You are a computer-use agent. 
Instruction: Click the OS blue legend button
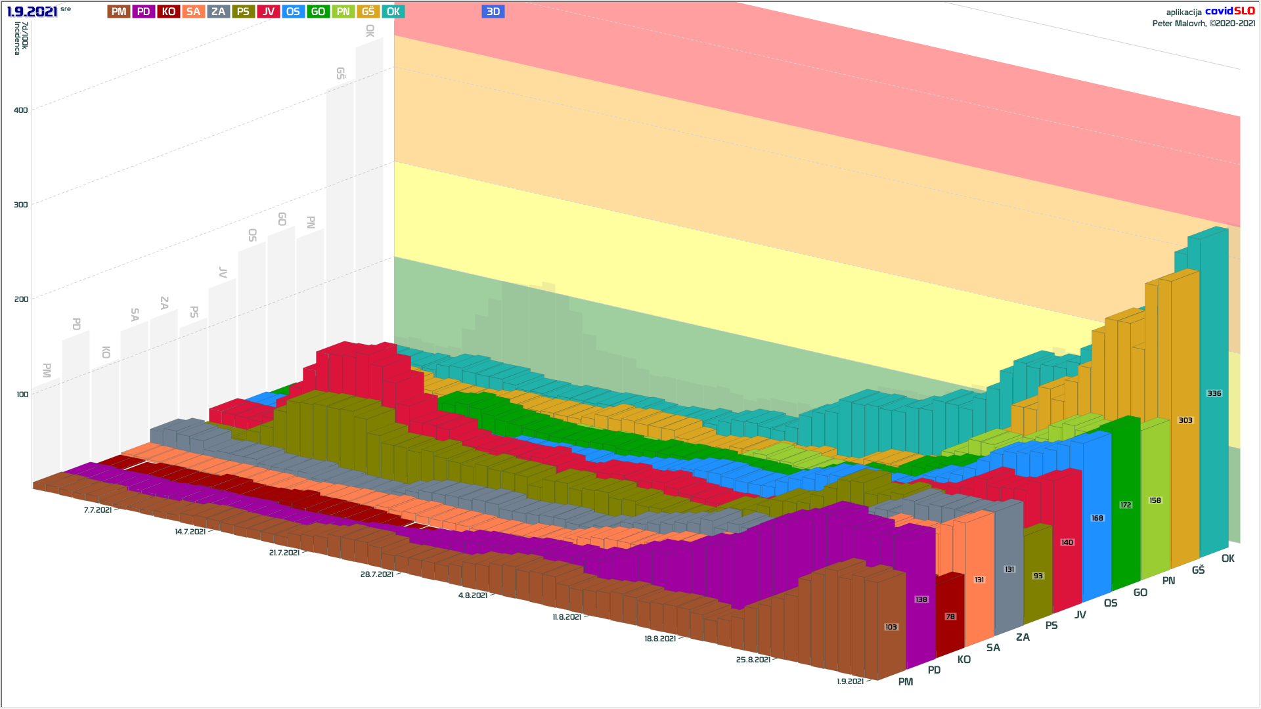point(293,12)
